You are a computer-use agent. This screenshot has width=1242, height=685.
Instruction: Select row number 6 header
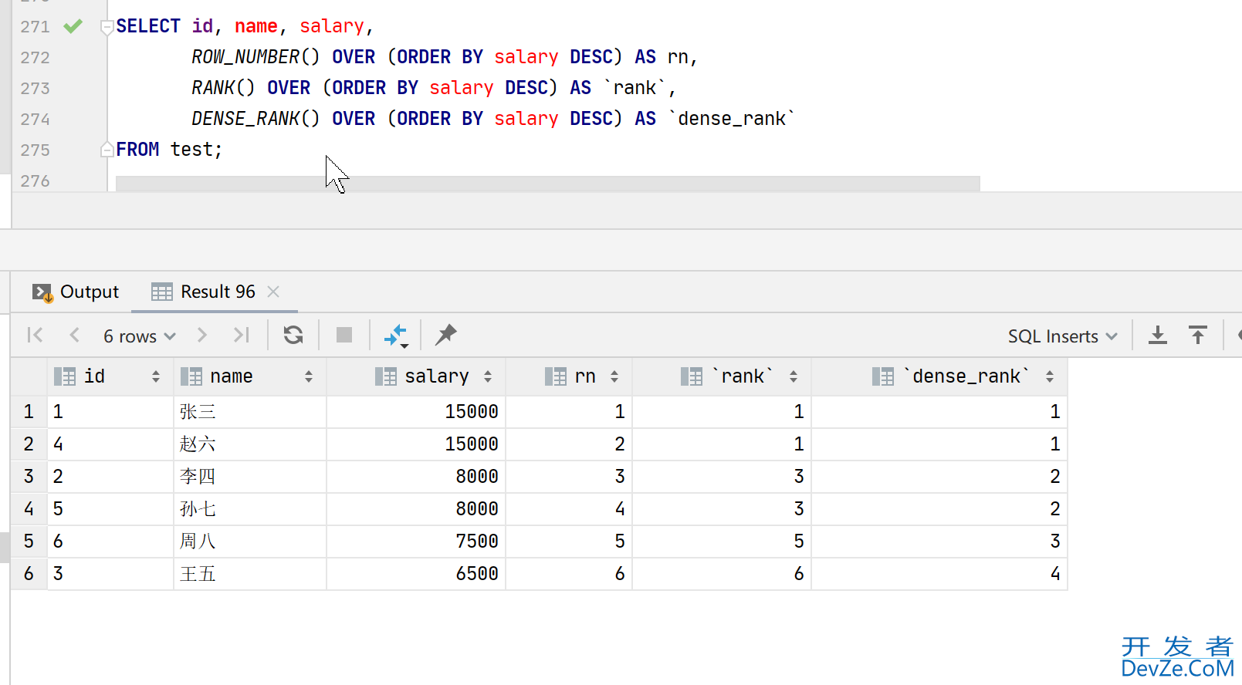29,574
